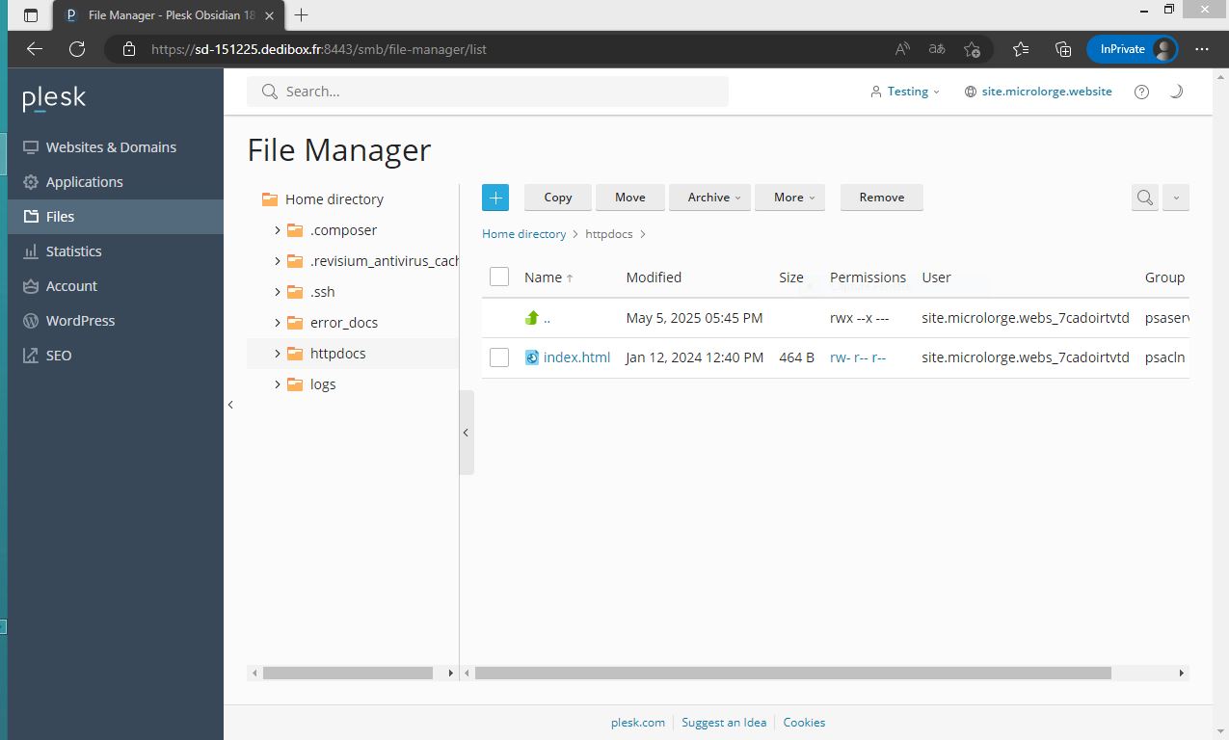Click the Copy button
Screen dimensions: 1229x740
click(x=557, y=197)
